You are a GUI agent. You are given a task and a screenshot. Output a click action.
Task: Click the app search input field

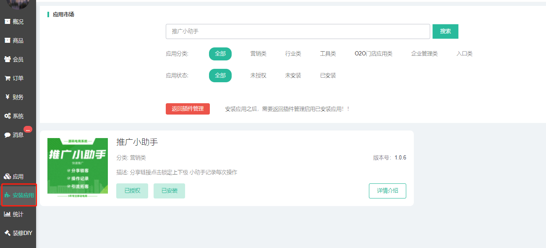(298, 31)
